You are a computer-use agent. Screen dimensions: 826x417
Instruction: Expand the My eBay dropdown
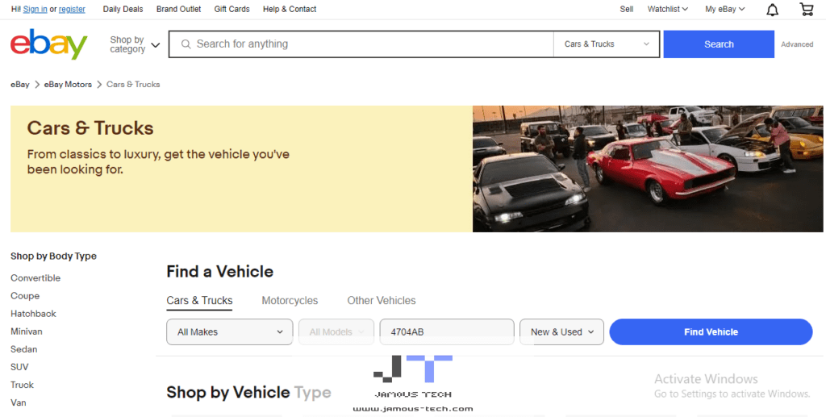725,9
